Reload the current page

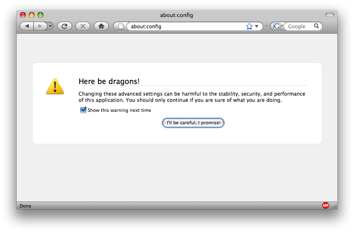point(64,26)
